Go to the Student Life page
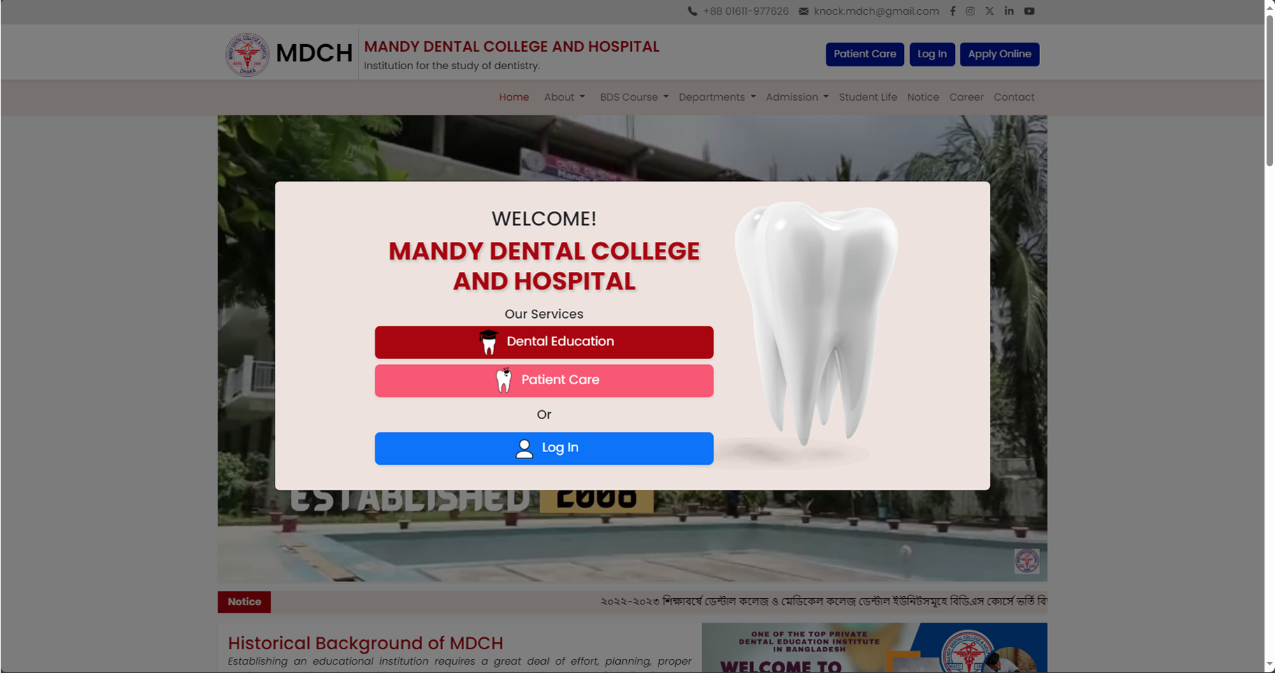 tap(867, 97)
